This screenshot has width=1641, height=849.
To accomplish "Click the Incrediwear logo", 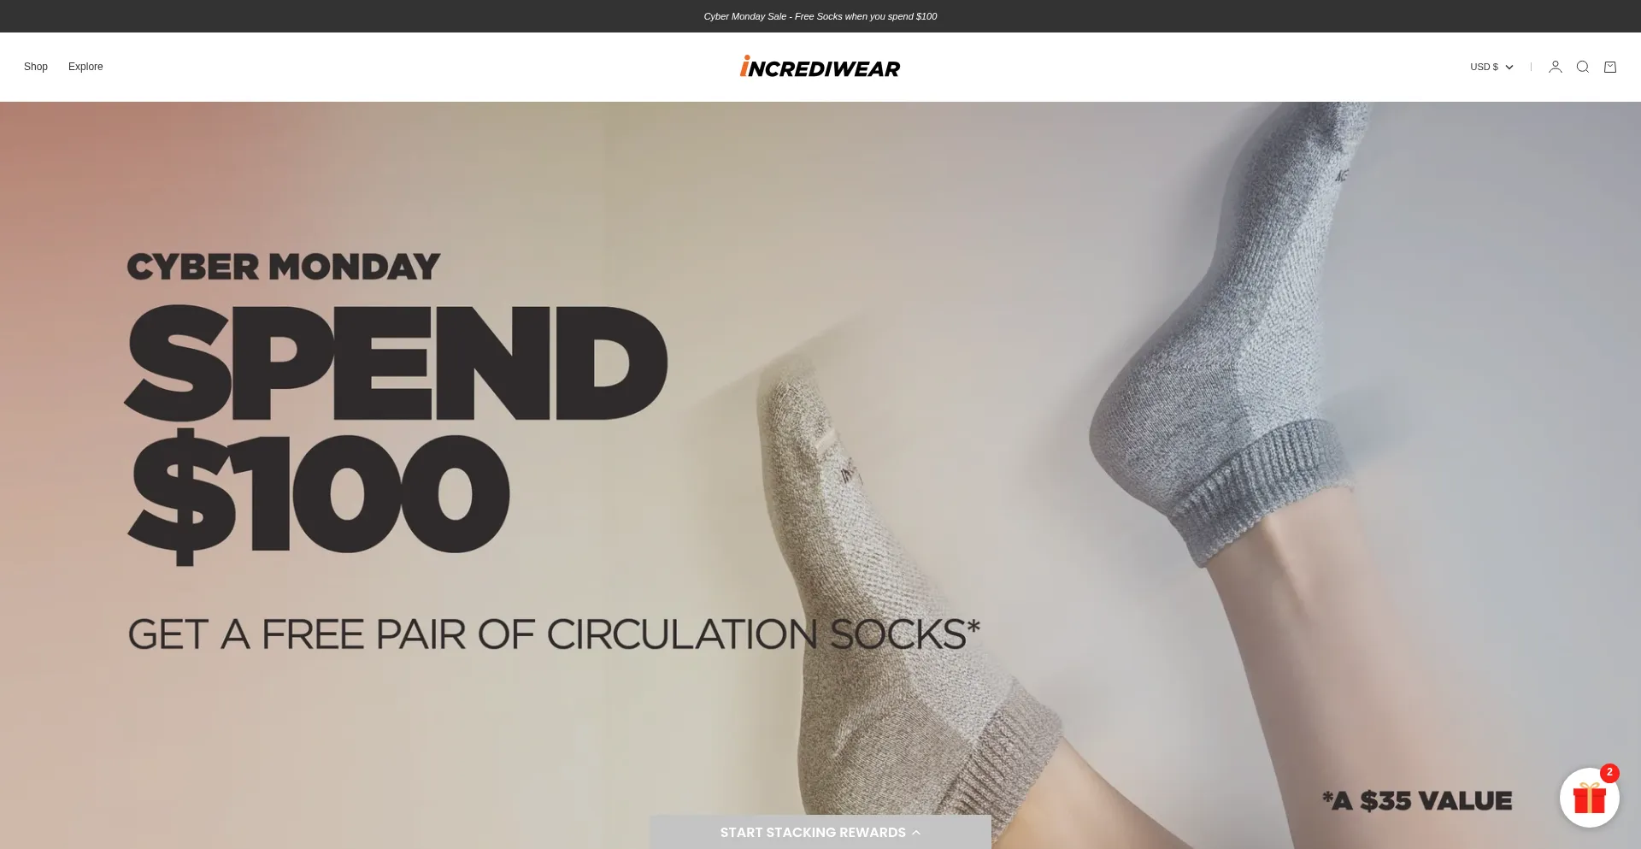I will click(x=820, y=67).
